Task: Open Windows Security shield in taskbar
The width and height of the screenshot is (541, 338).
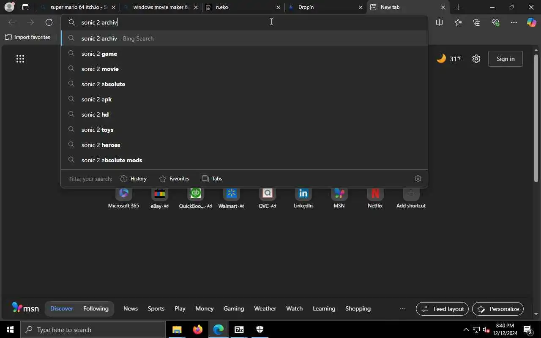Action: tap(260, 330)
